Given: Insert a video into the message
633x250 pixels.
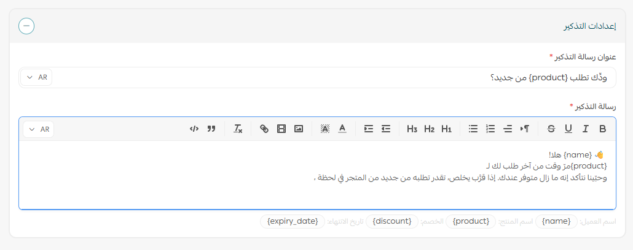Looking at the screenshot, I should (281, 129).
